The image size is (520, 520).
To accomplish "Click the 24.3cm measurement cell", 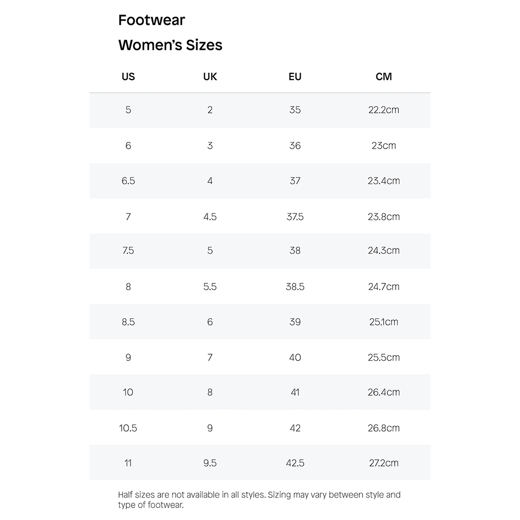I will click(x=384, y=251).
